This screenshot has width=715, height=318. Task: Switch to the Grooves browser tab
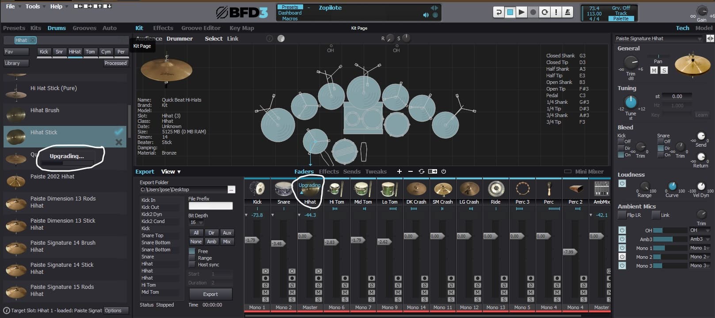click(x=84, y=28)
